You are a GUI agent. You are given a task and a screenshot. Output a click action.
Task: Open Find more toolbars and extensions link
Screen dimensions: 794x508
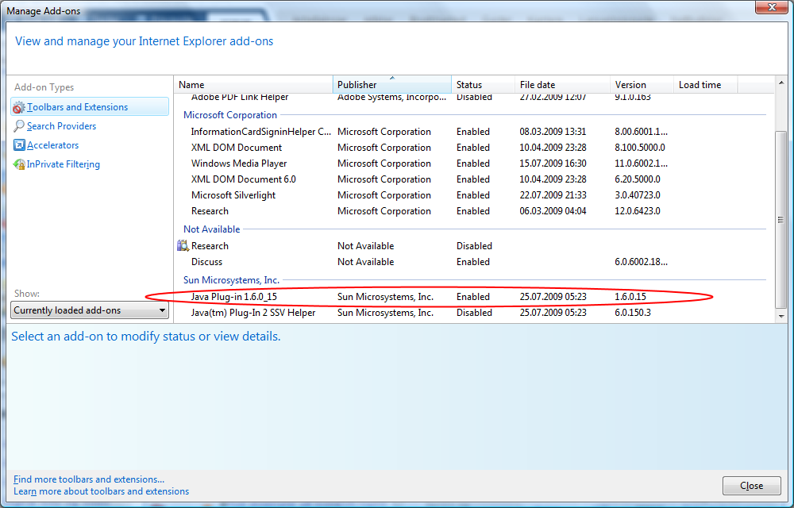pyautogui.click(x=89, y=479)
